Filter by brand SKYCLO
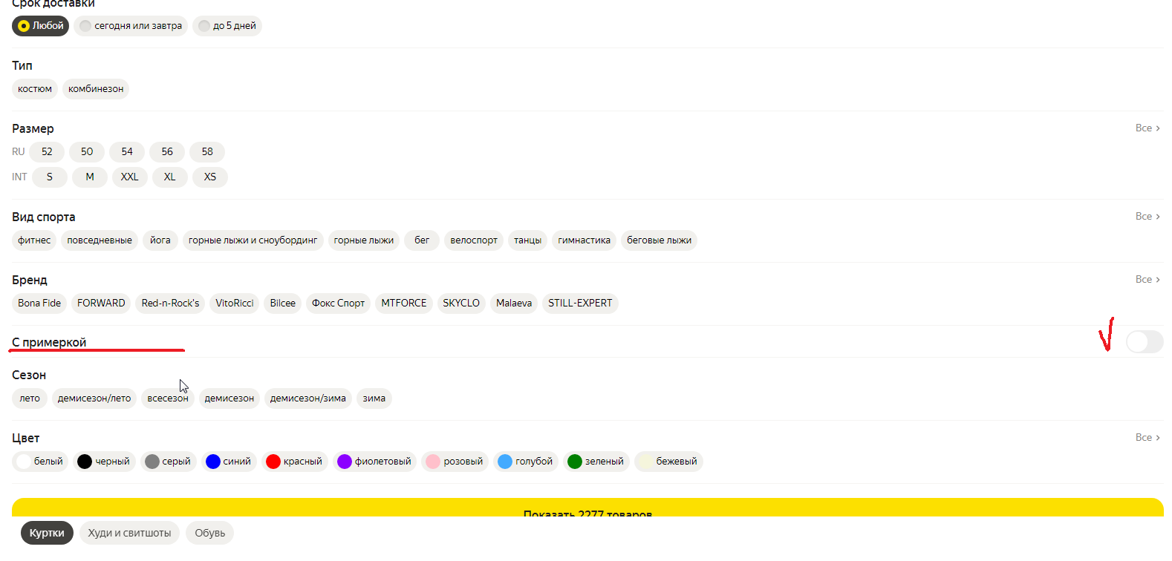1172x561 pixels. click(461, 304)
